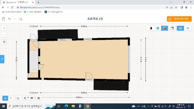Expand the left sidebar panel arrow

click(2, 59)
